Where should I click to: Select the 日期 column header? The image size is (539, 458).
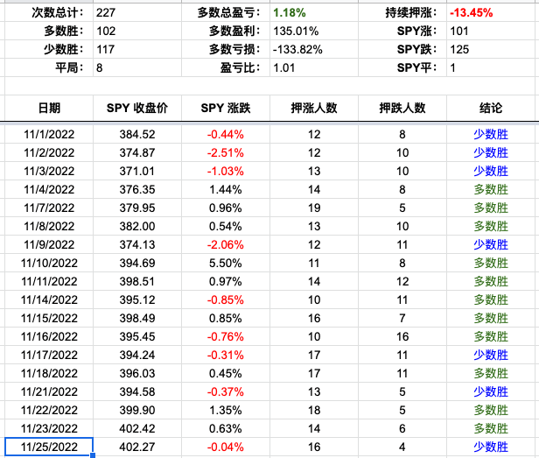pyautogui.click(x=49, y=108)
